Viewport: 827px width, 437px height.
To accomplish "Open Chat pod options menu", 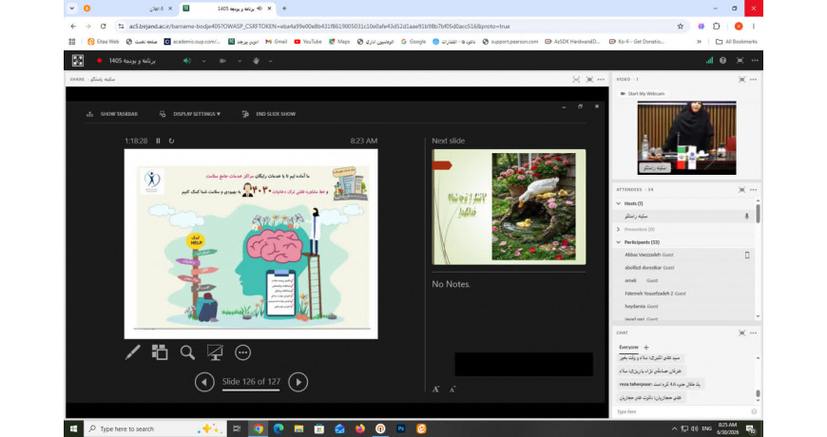I will (753, 333).
